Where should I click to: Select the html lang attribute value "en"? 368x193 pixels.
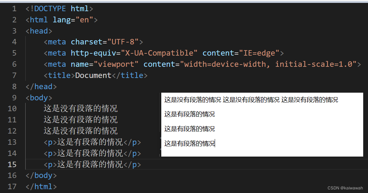tap(84, 19)
